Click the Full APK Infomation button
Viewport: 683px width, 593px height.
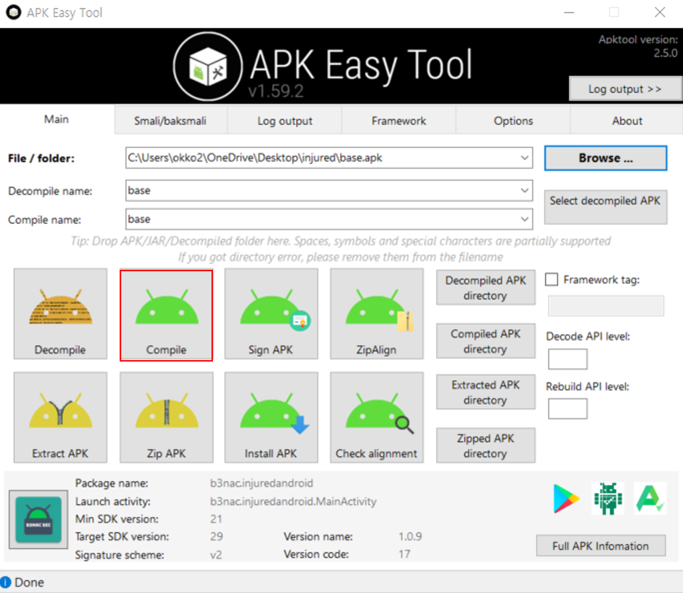pyautogui.click(x=600, y=546)
